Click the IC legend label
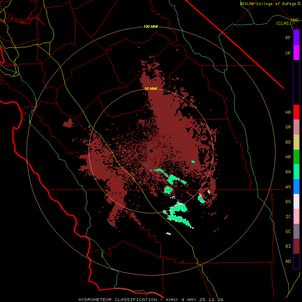 [x=288, y=217]
